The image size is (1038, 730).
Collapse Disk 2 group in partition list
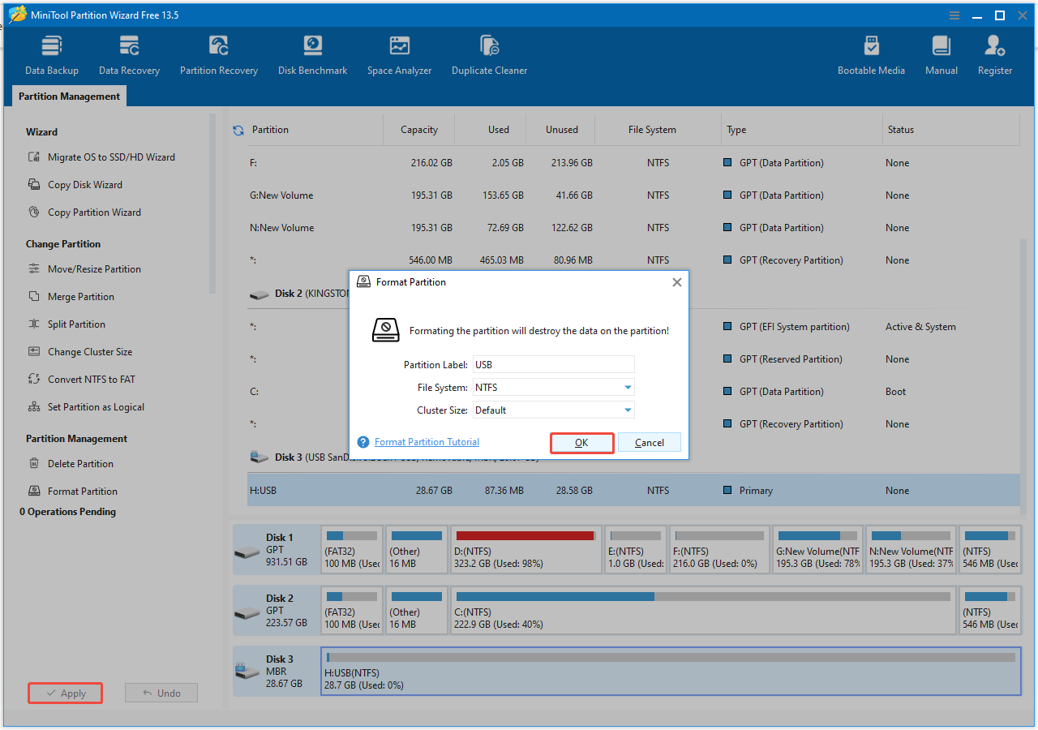click(x=259, y=293)
